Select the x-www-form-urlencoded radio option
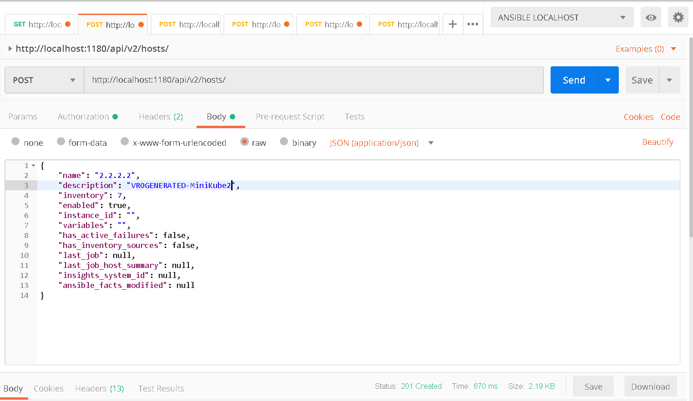Image resolution: width=693 pixels, height=401 pixels. click(125, 141)
